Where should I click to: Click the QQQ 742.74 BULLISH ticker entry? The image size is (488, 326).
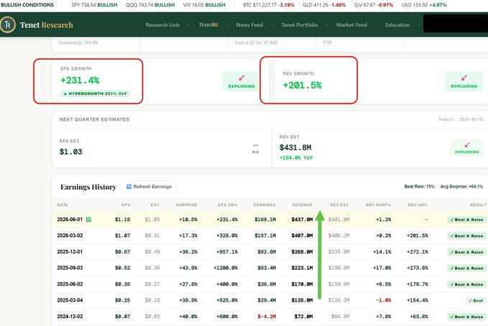coord(150,5)
